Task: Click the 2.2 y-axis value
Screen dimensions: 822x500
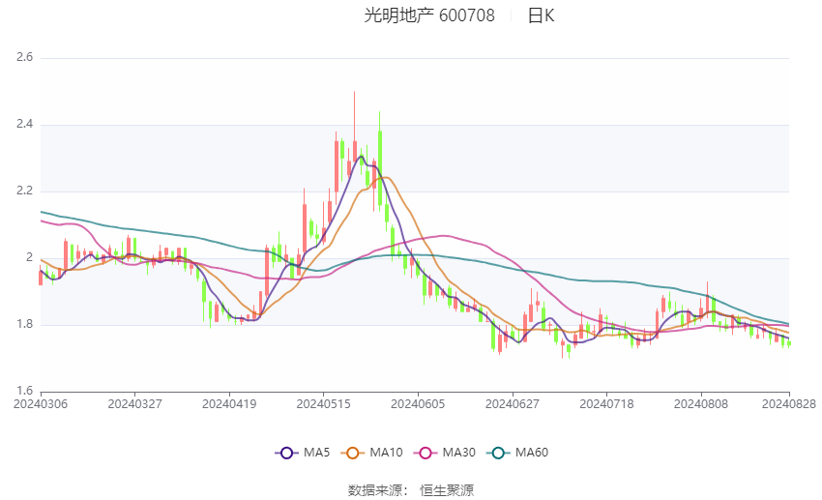Action: (24, 191)
